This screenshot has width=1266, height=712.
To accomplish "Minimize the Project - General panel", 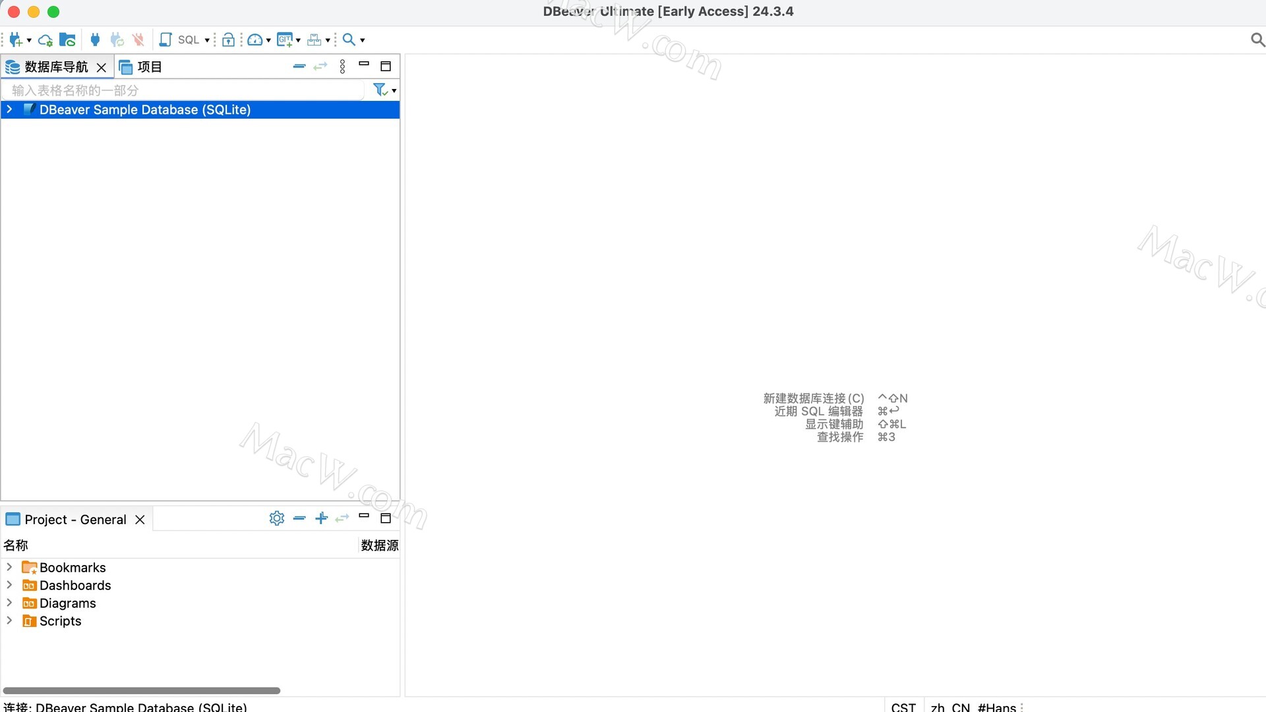I will (x=364, y=516).
